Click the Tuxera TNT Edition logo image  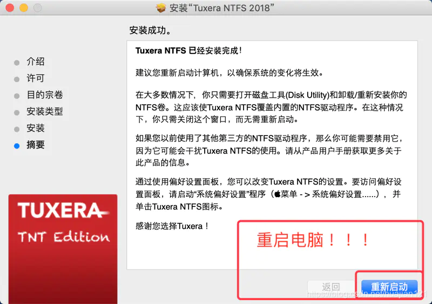(x=63, y=249)
